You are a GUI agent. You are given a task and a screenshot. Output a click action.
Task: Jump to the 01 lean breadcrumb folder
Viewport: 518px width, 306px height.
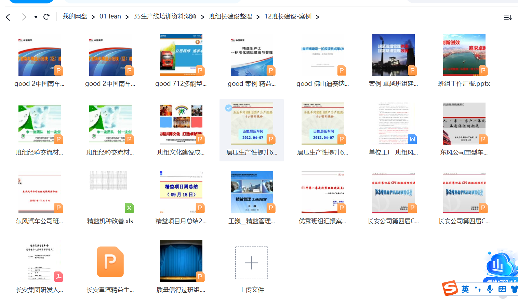click(110, 16)
